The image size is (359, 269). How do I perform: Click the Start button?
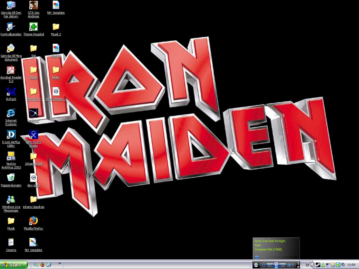coord(13,265)
